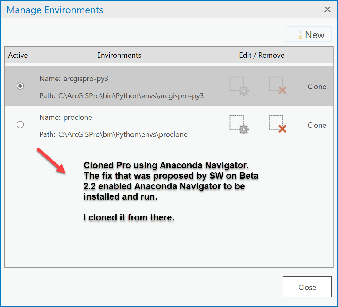
Task: Open properties for the proclone environment
Action: tap(239, 125)
